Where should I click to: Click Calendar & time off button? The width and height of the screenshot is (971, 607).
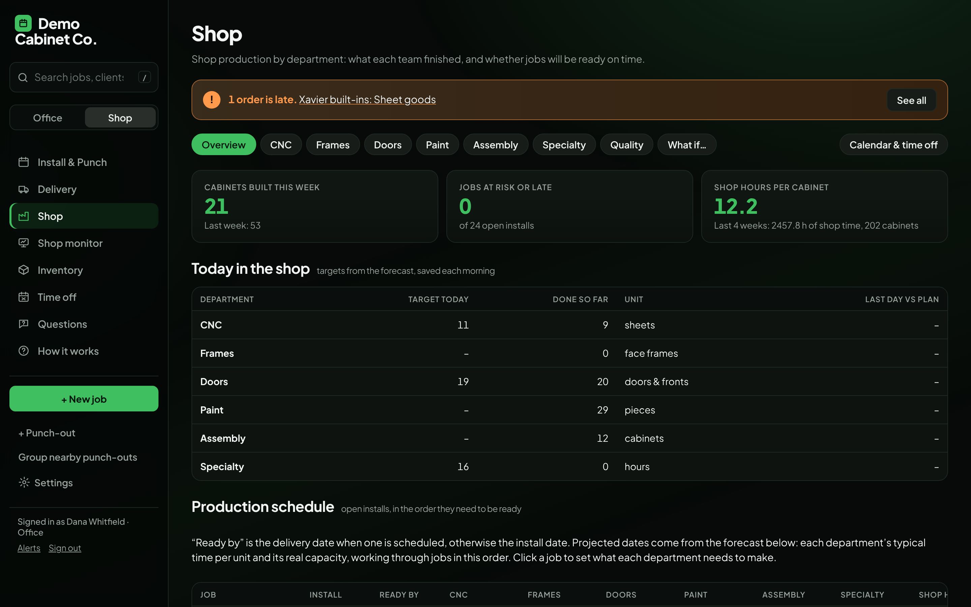893,145
